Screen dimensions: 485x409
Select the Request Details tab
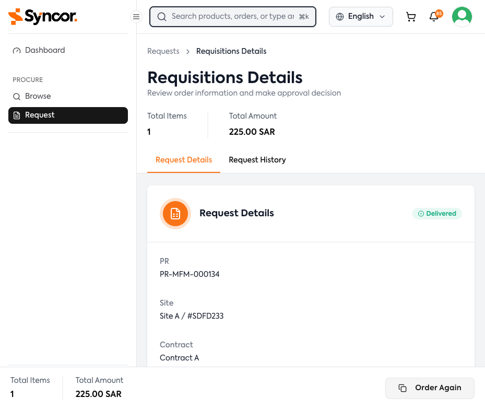tap(184, 160)
